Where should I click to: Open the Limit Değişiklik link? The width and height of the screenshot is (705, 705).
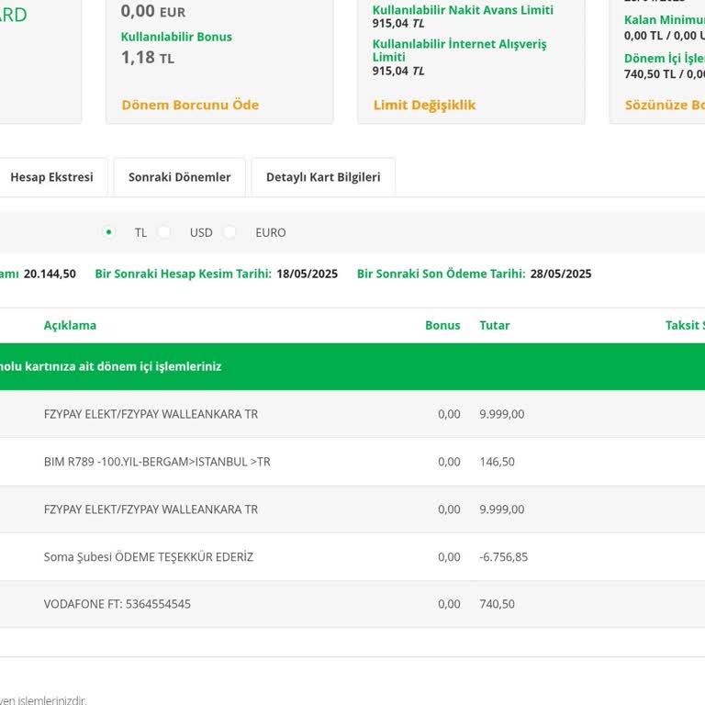pos(424,105)
